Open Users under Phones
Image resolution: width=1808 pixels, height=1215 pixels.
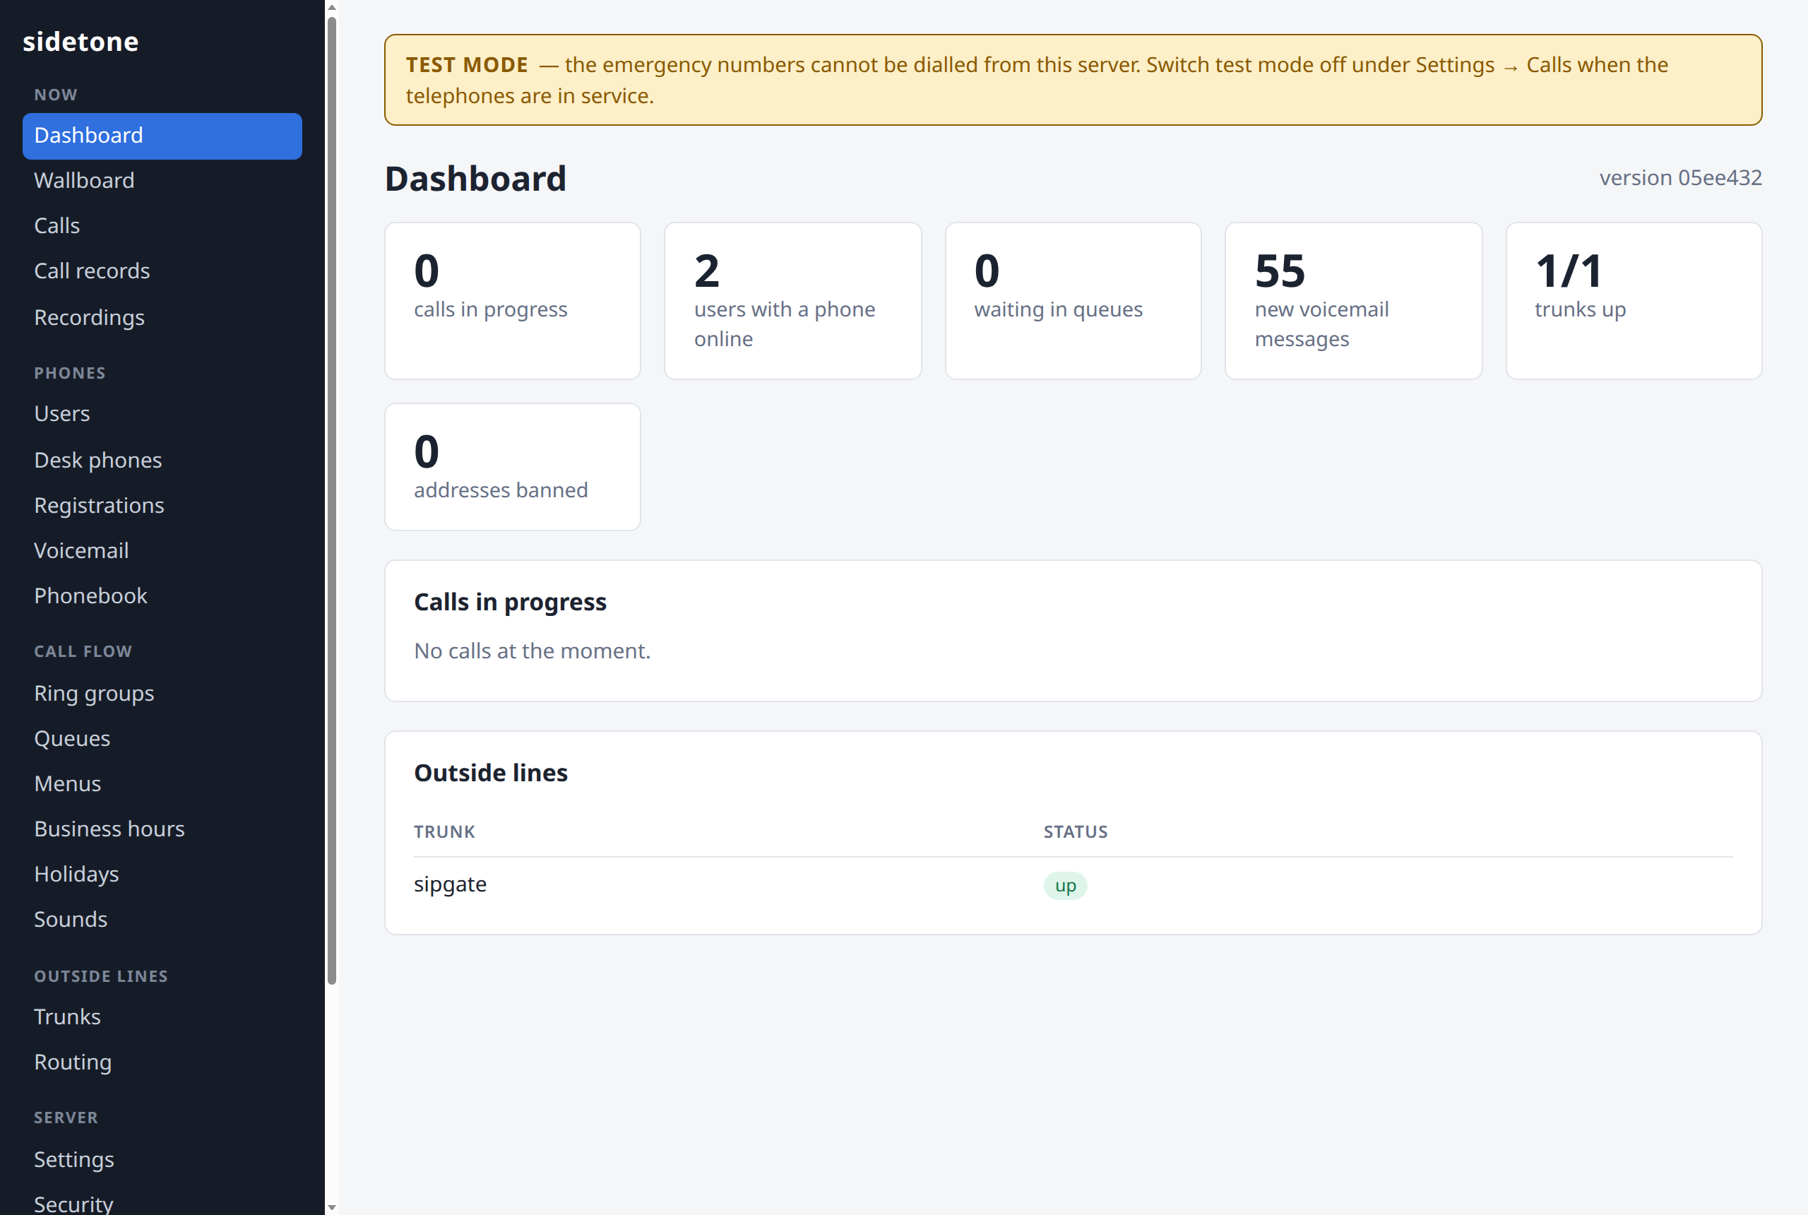(162, 414)
